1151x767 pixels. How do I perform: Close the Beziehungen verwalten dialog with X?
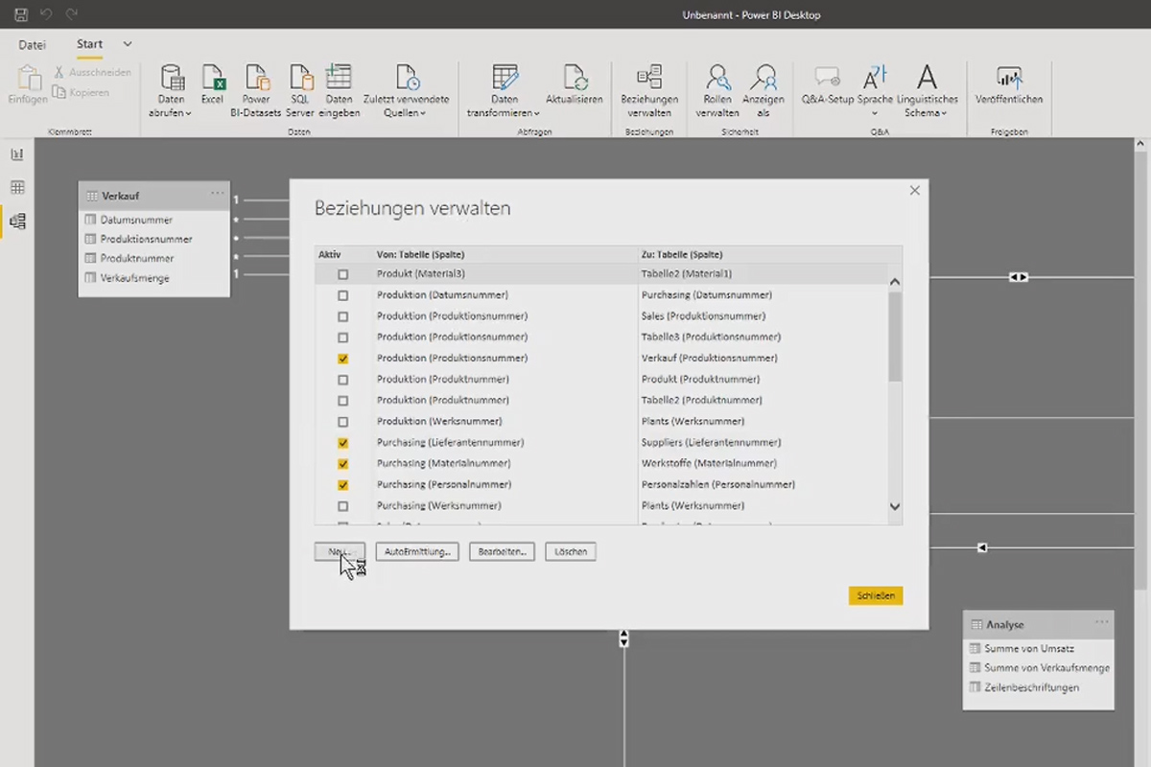(914, 191)
